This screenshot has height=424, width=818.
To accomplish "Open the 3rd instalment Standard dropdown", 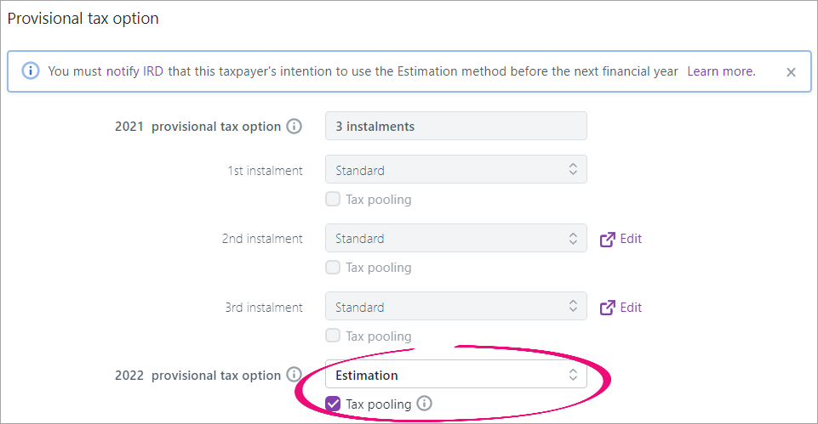I will tap(456, 306).
